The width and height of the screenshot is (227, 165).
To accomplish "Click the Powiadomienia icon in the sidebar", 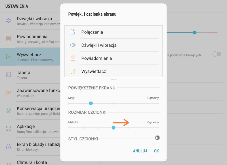I will pos(9,39).
